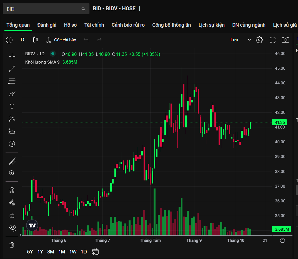Open the Fibonacci retracement tool
The width and height of the screenshot is (298, 259).
12,81
